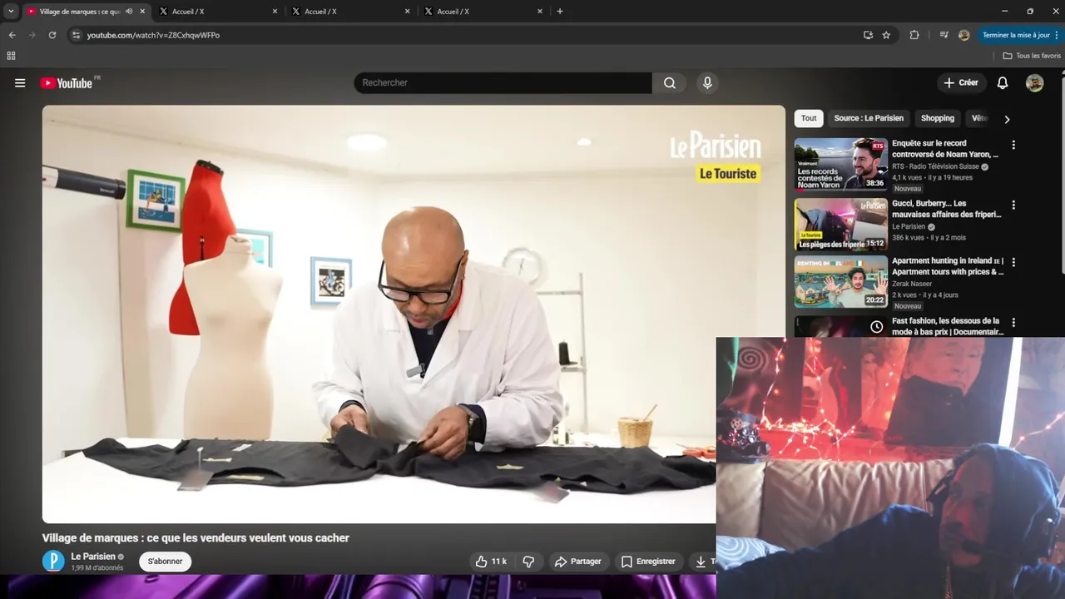Viewport: 1065px width, 599px height.
Task: Reload the page with the refresh icon
Action: coord(52,35)
